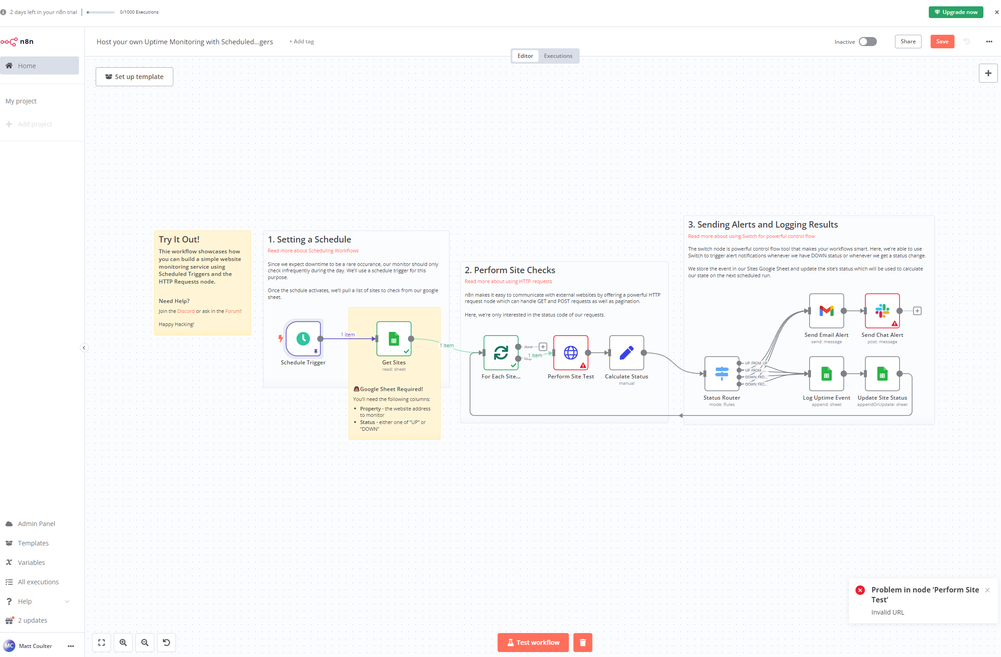Image resolution: width=1001 pixels, height=657 pixels.
Task: Click the Share button
Action: click(x=908, y=42)
